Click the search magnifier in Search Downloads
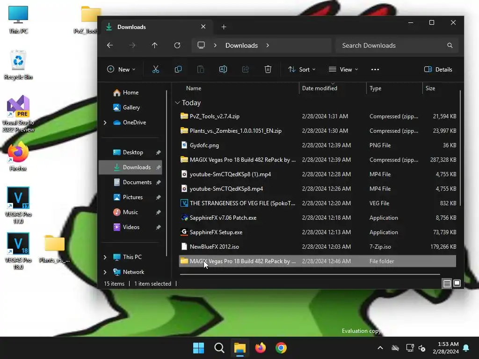Screen dimensions: 479x359 point(450,45)
